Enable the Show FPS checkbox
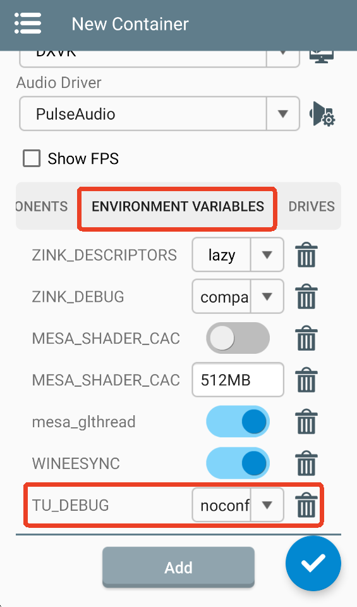The width and height of the screenshot is (357, 607). 32,159
